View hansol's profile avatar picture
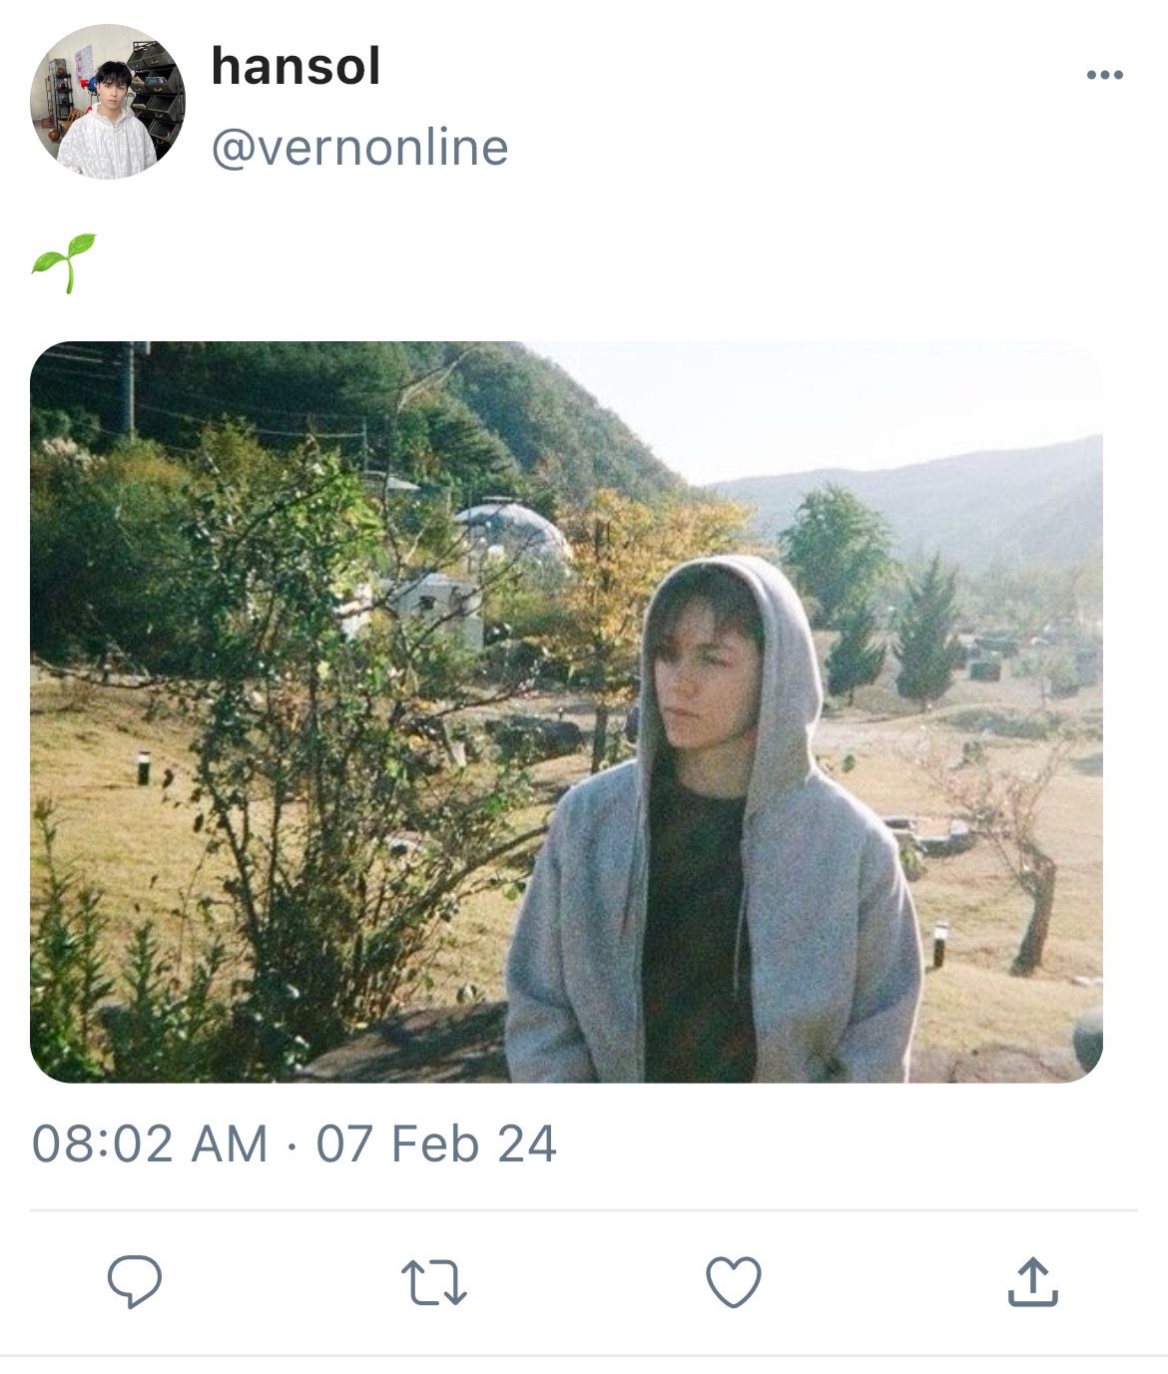This screenshot has width=1168, height=1374. [x=108, y=102]
